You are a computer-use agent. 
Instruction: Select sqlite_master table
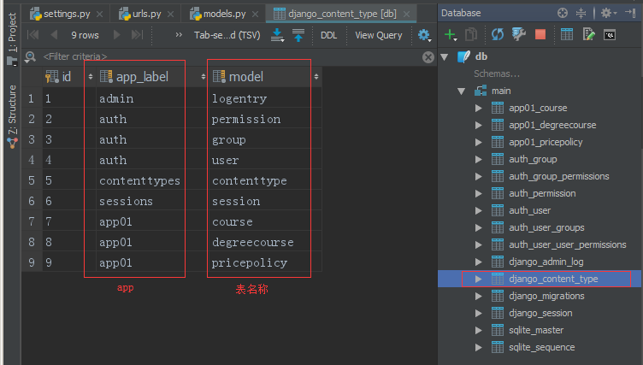coord(536,330)
